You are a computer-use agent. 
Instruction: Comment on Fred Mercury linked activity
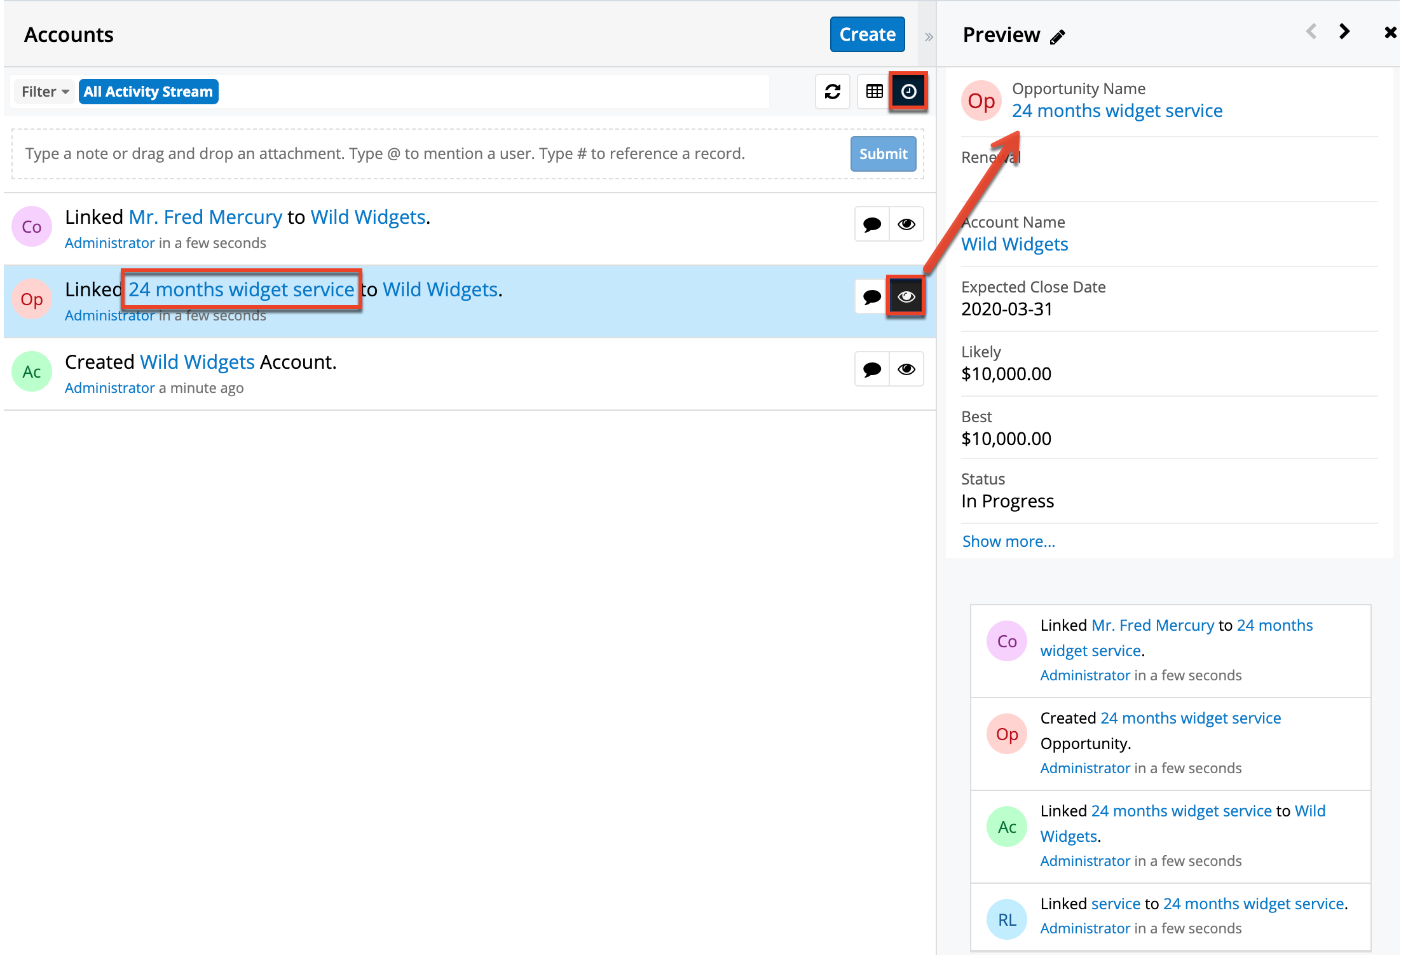[871, 224]
